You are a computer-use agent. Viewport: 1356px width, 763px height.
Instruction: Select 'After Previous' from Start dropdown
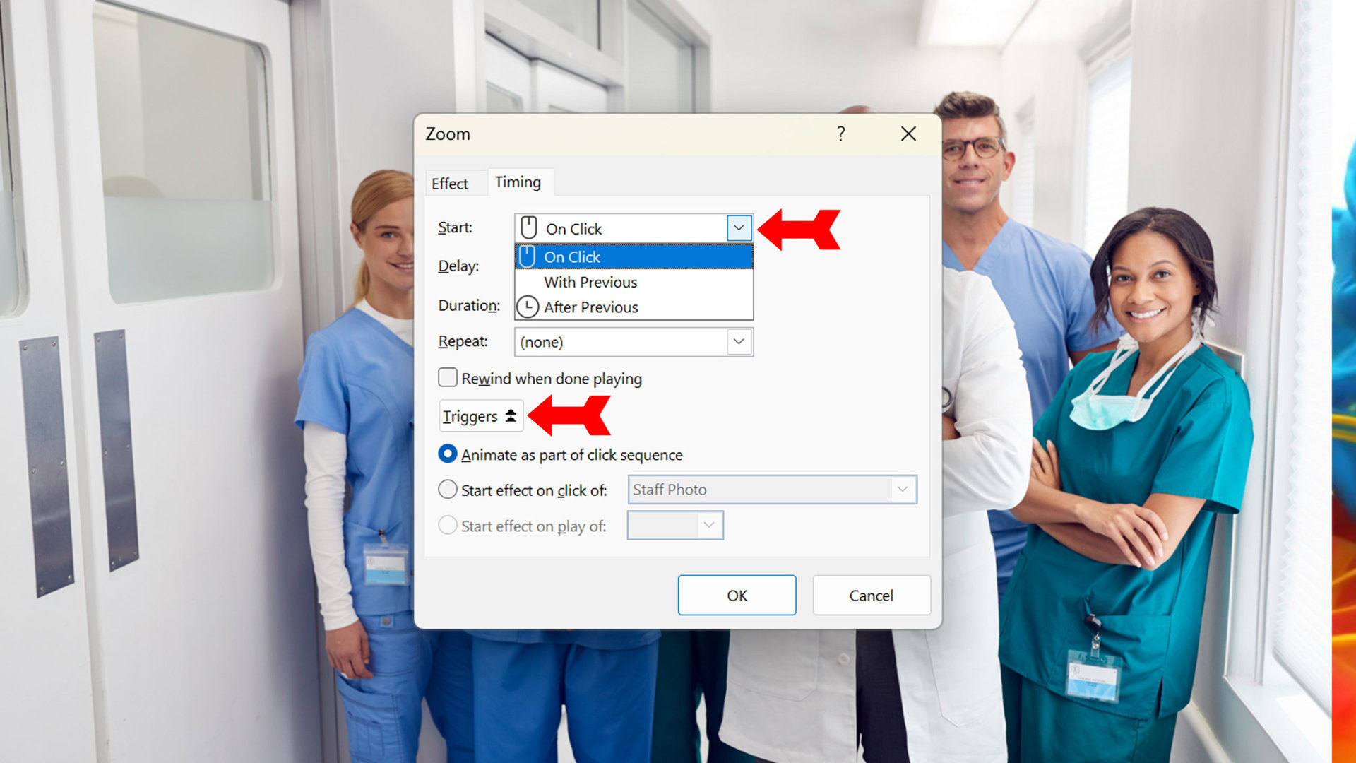coord(590,307)
